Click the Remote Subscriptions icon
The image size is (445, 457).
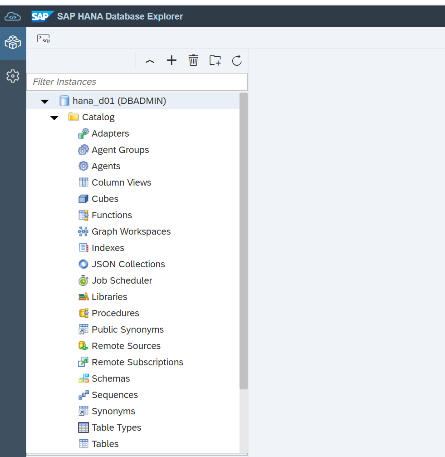[83, 362]
